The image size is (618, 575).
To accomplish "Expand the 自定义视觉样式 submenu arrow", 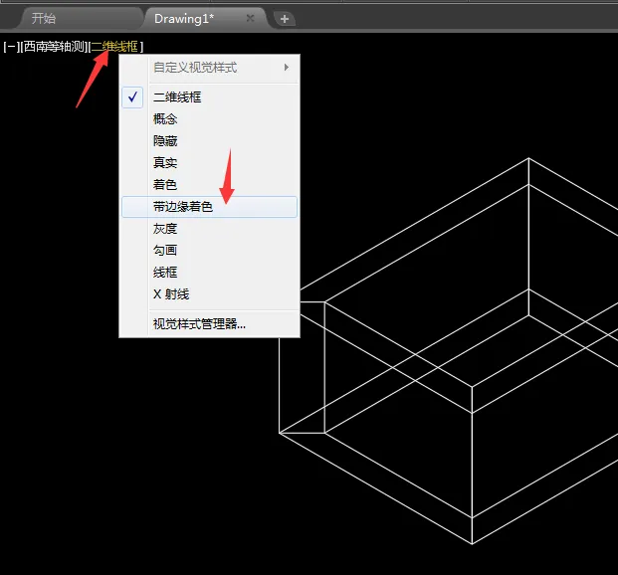I will [x=287, y=68].
